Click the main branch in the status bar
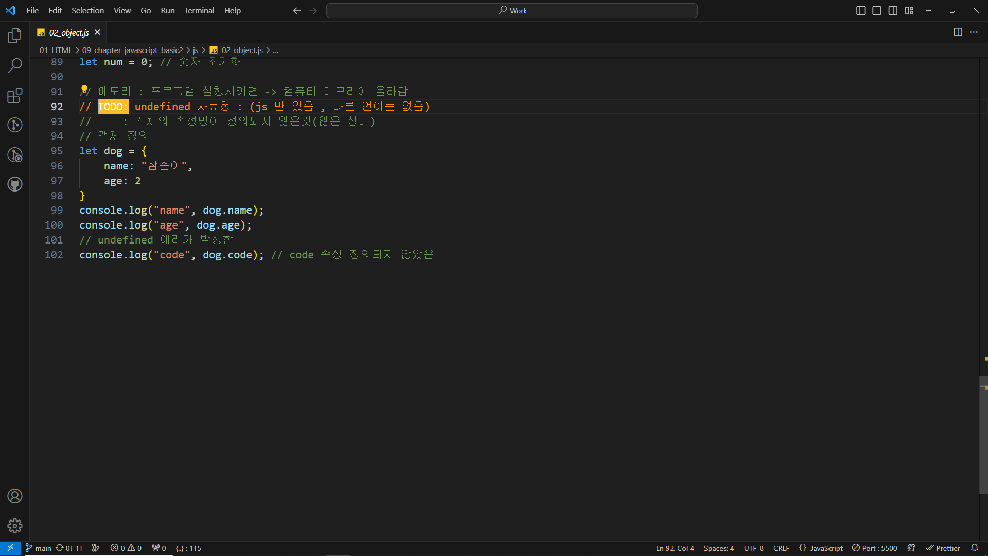 click(x=39, y=548)
